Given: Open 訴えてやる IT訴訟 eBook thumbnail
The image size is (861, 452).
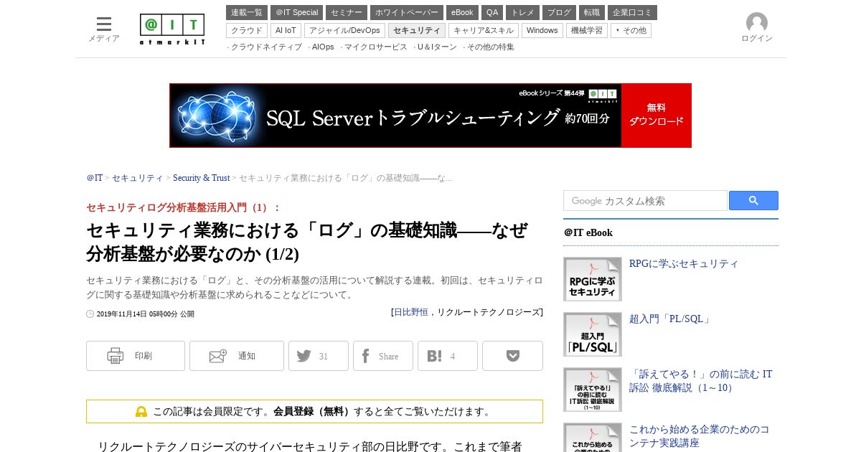Looking at the screenshot, I should [x=593, y=390].
